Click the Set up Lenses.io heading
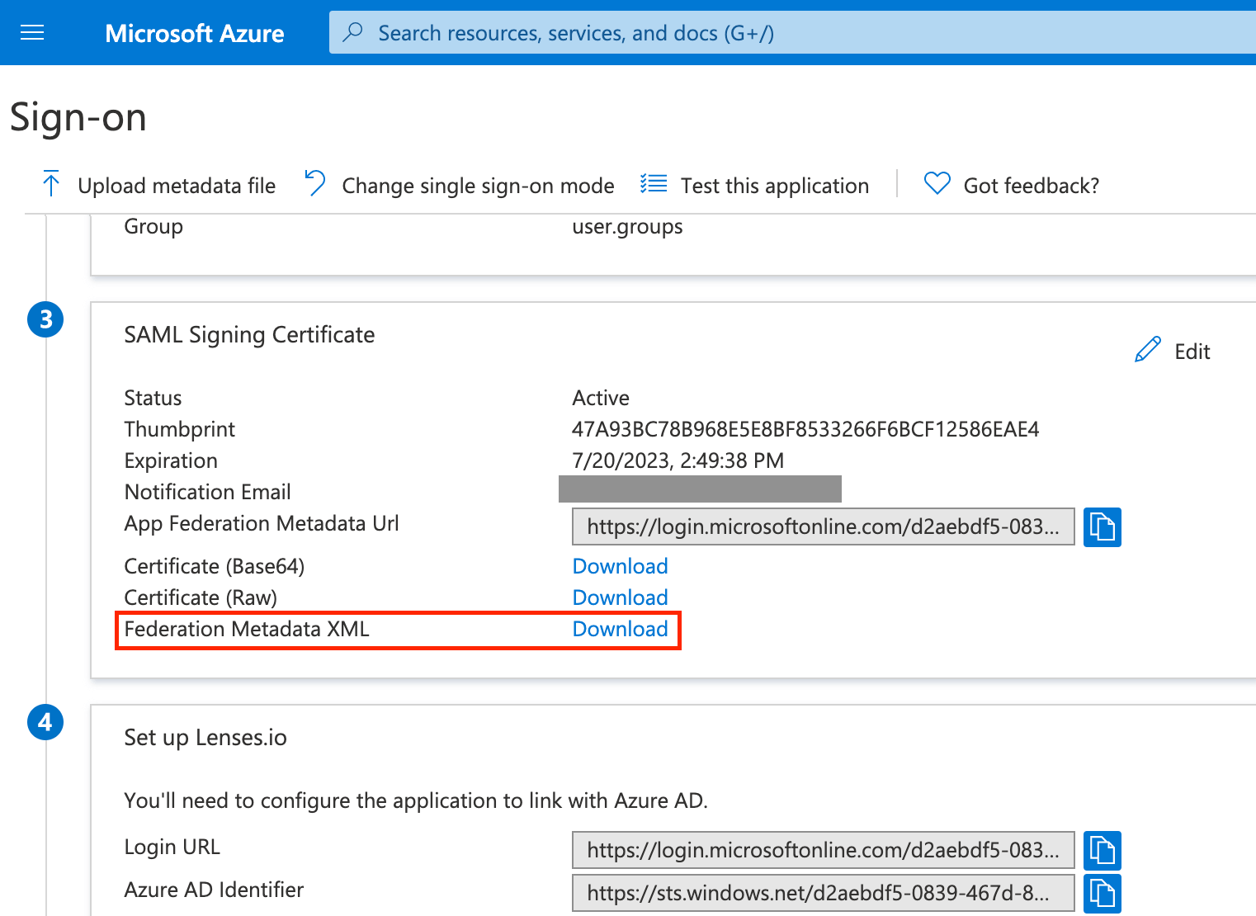Image resolution: width=1256 pixels, height=916 pixels. tap(205, 738)
